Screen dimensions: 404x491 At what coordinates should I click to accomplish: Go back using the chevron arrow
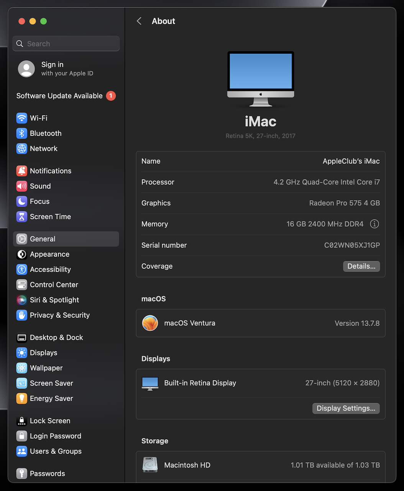pos(139,21)
